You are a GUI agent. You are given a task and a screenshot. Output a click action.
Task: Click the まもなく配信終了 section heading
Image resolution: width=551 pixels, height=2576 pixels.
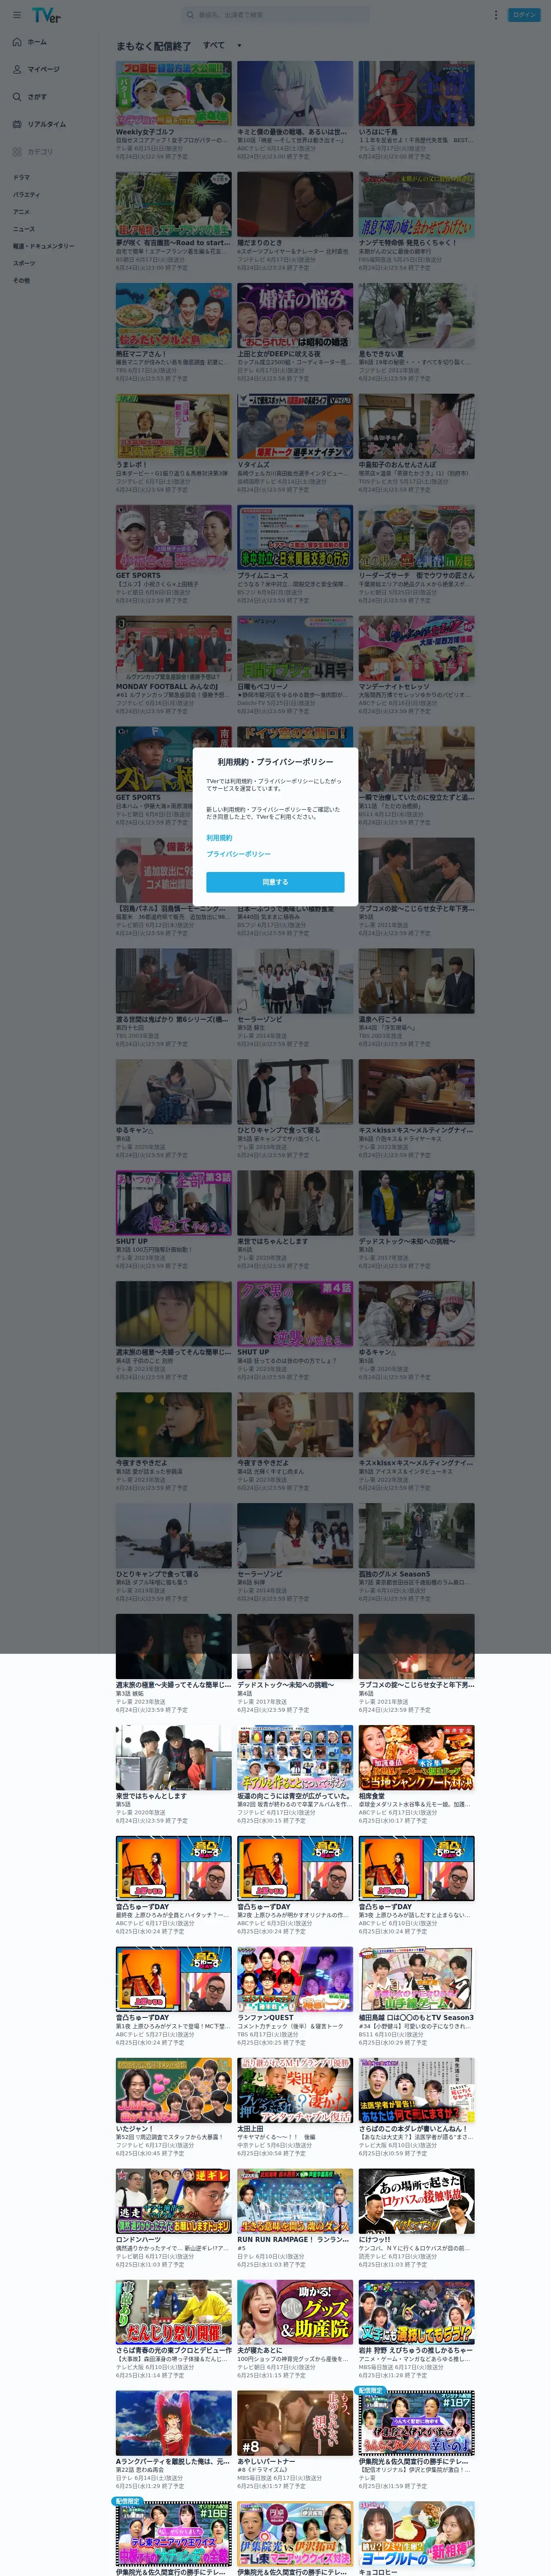(x=153, y=46)
